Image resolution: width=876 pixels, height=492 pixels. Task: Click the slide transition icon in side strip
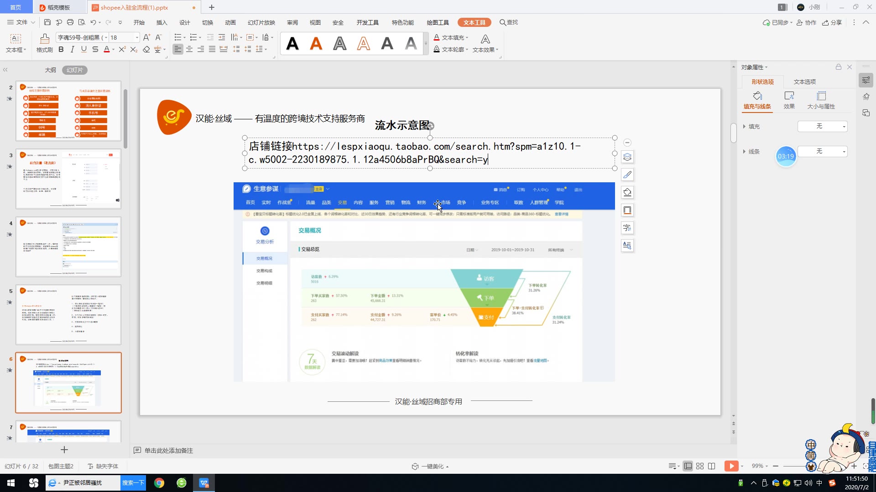(x=866, y=113)
